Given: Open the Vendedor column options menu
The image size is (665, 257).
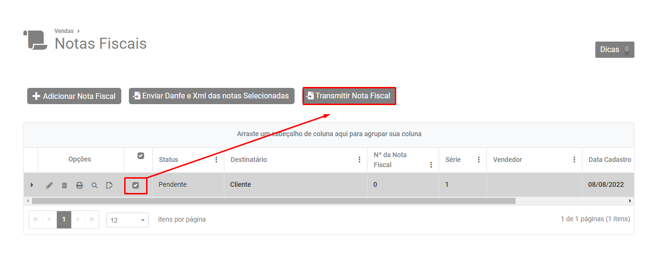Looking at the screenshot, I should pyautogui.click(x=574, y=160).
